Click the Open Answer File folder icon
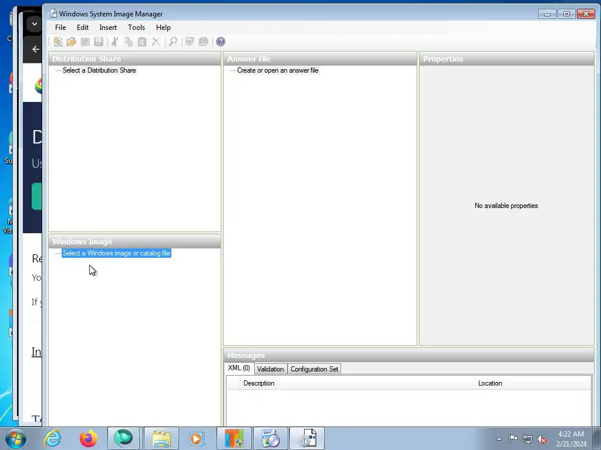The width and height of the screenshot is (601, 450). pos(72,42)
